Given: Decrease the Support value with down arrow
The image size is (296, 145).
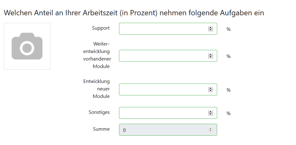Looking at the screenshot, I should click(x=211, y=30).
